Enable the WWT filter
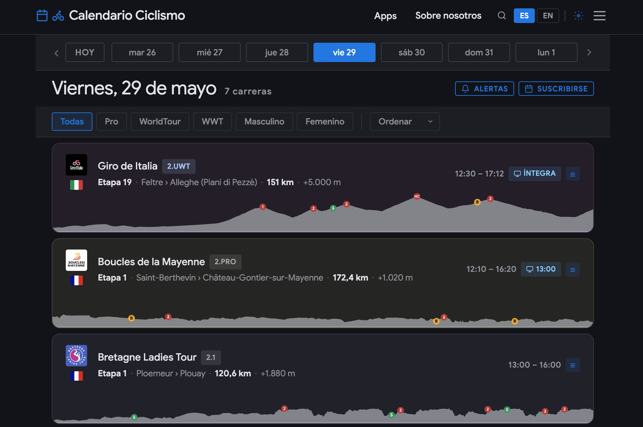This screenshot has width=643, height=427. (212, 121)
